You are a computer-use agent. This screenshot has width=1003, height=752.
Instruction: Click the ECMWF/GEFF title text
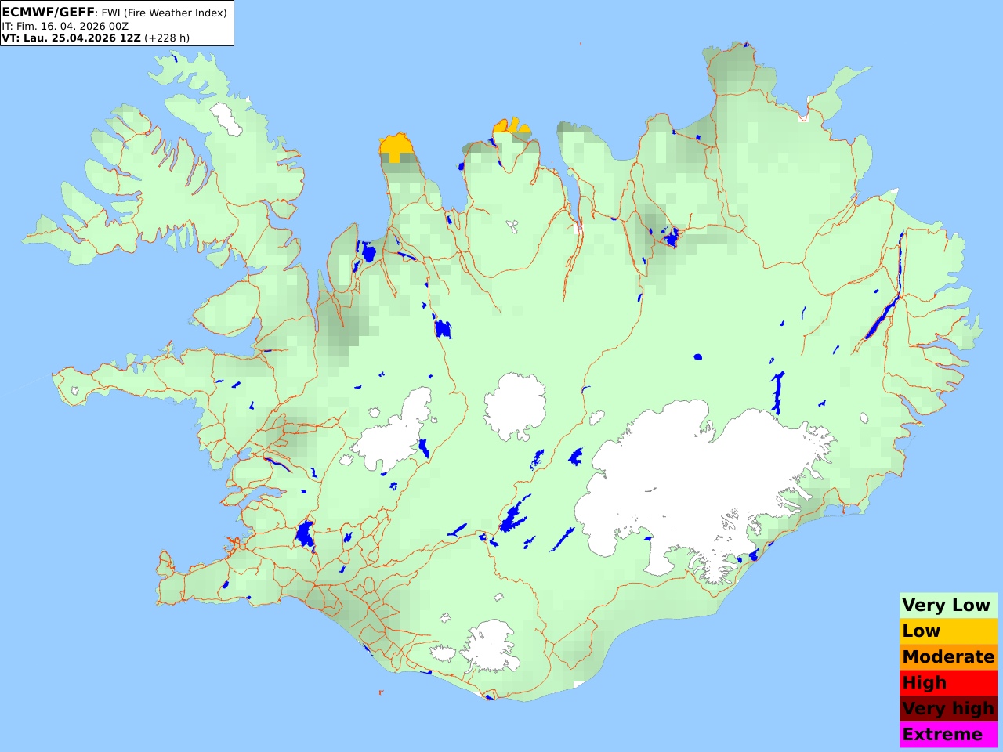point(49,13)
